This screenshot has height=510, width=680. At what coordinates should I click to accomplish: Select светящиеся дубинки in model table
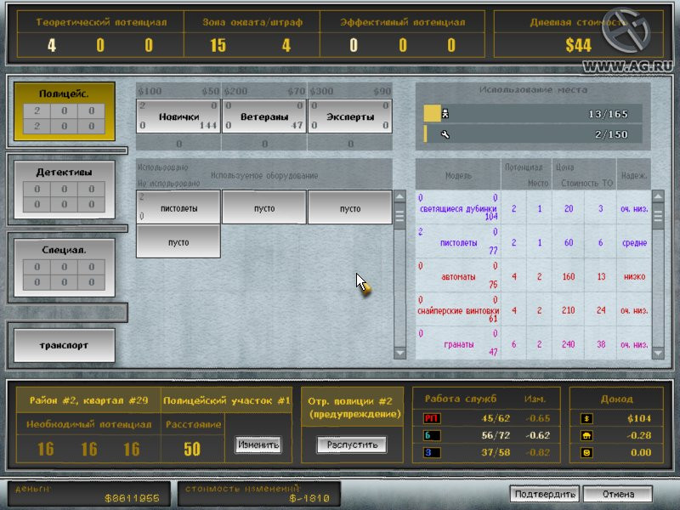coord(534,207)
